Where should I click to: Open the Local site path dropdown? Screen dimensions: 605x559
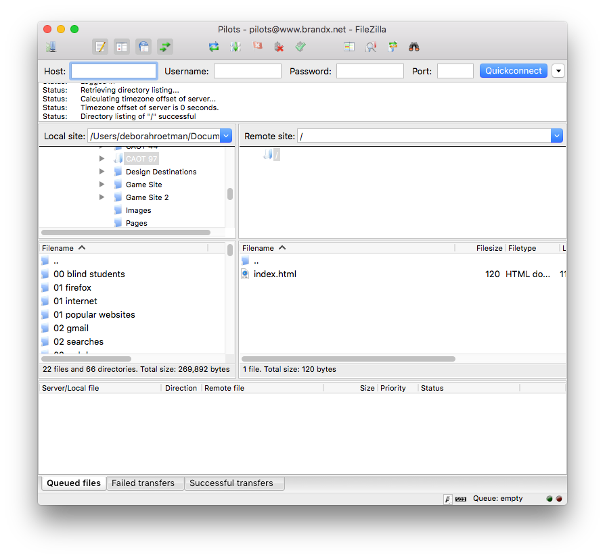(226, 136)
